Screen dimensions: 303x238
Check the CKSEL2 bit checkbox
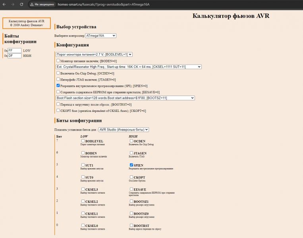click(83, 201)
